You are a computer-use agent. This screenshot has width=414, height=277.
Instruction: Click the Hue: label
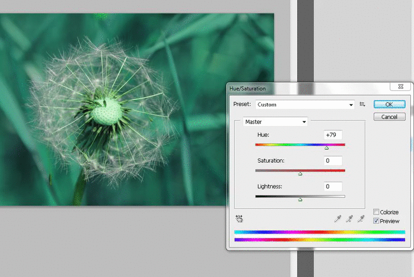click(263, 135)
